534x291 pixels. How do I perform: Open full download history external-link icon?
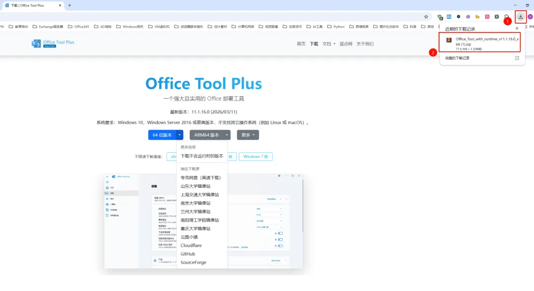(517, 58)
